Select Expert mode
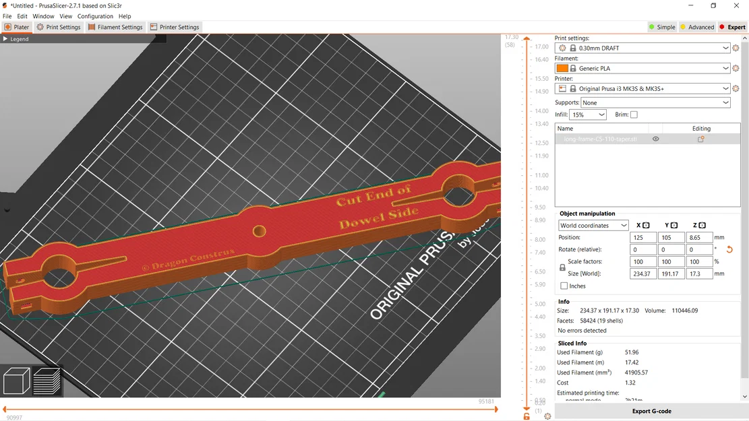This screenshot has width=749, height=421. pos(732,27)
